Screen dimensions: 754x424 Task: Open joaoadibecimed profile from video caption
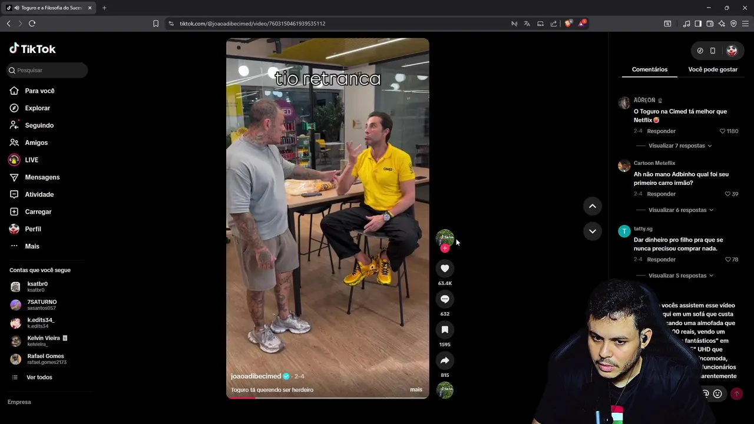point(256,376)
